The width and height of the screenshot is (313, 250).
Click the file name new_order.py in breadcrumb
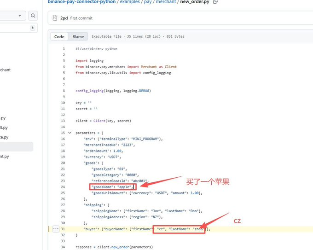195,2
